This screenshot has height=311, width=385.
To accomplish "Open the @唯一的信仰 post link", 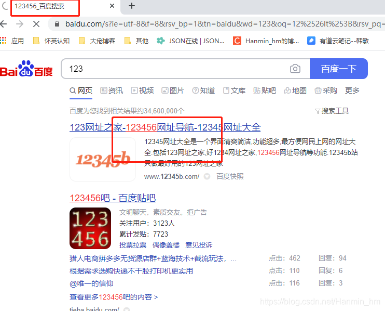I will (91, 283).
